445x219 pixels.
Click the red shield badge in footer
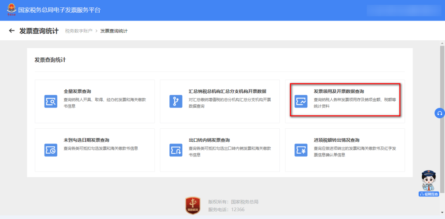click(x=193, y=205)
